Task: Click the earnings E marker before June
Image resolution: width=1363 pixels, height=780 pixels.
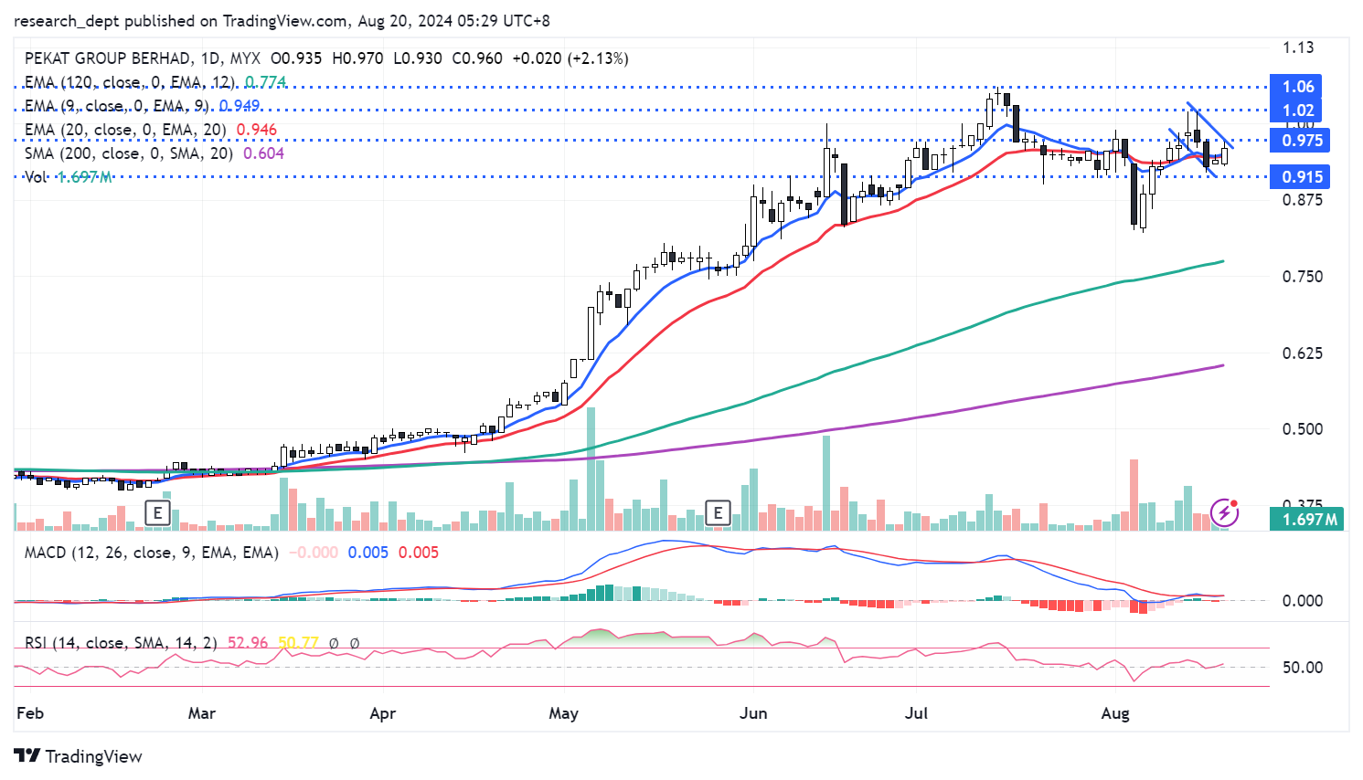Action: point(718,512)
